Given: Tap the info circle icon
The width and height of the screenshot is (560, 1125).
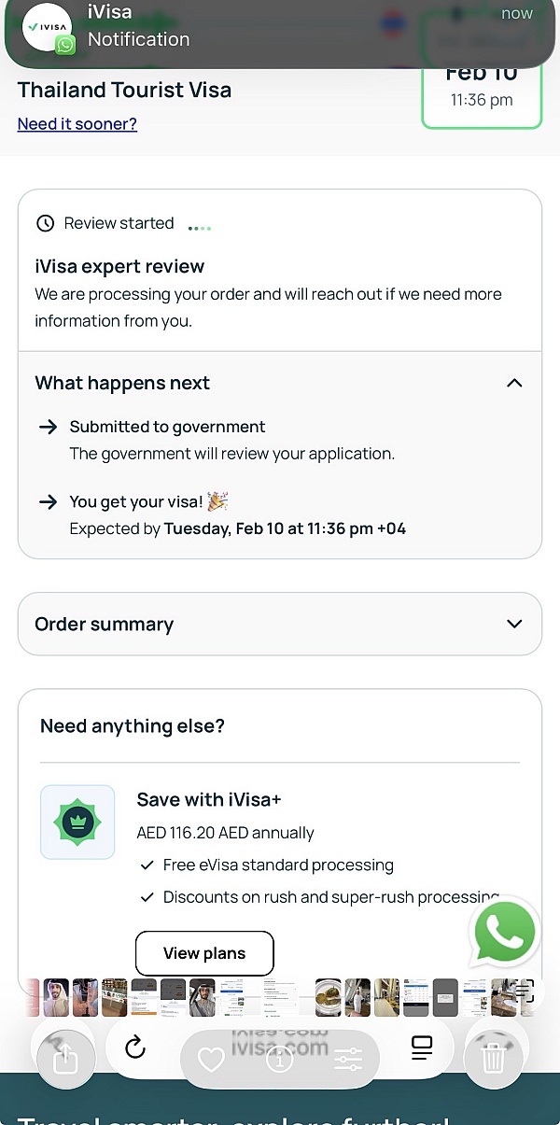Looking at the screenshot, I should tap(279, 1059).
